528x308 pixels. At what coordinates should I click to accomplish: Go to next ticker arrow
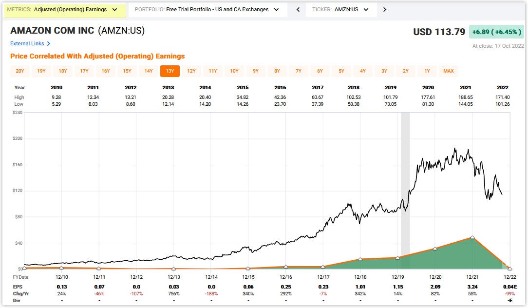tap(384, 10)
